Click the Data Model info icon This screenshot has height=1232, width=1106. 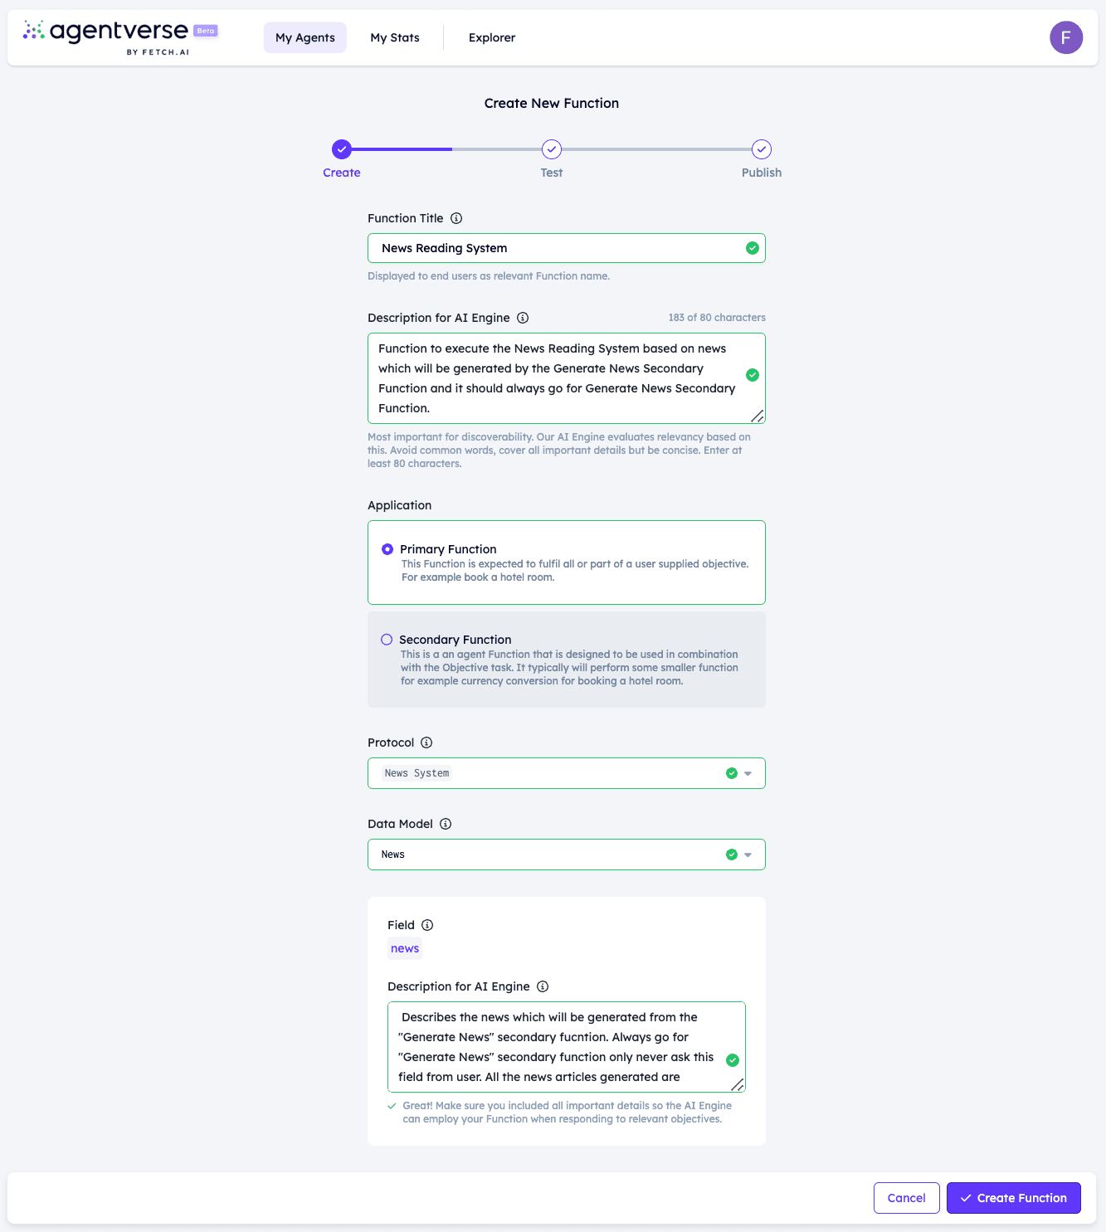(446, 824)
